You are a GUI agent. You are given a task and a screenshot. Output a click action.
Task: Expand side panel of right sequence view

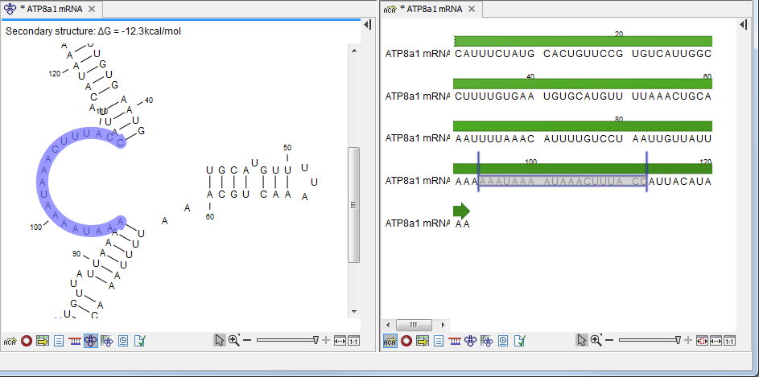pyautogui.click(x=744, y=26)
